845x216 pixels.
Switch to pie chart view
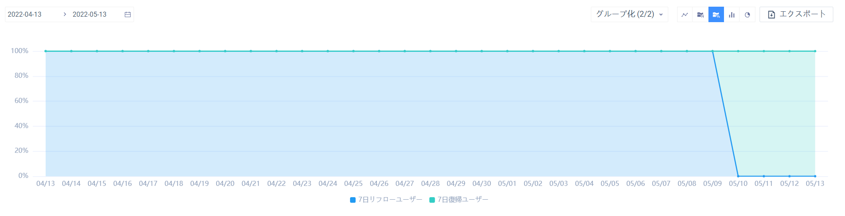(747, 15)
